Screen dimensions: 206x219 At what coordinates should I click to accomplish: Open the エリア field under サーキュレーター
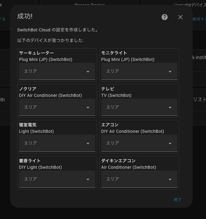(x=52, y=71)
